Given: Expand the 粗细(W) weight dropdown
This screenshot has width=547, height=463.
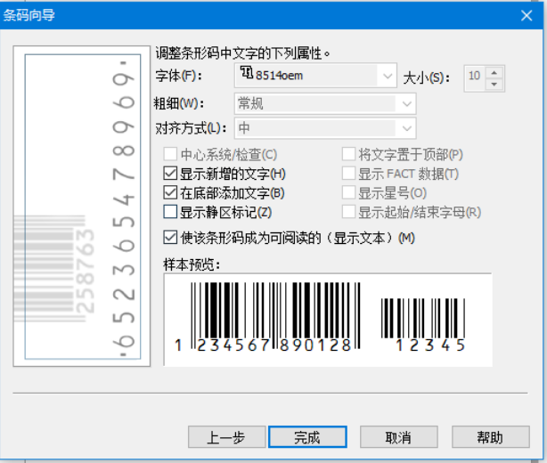Looking at the screenshot, I should (406, 104).
